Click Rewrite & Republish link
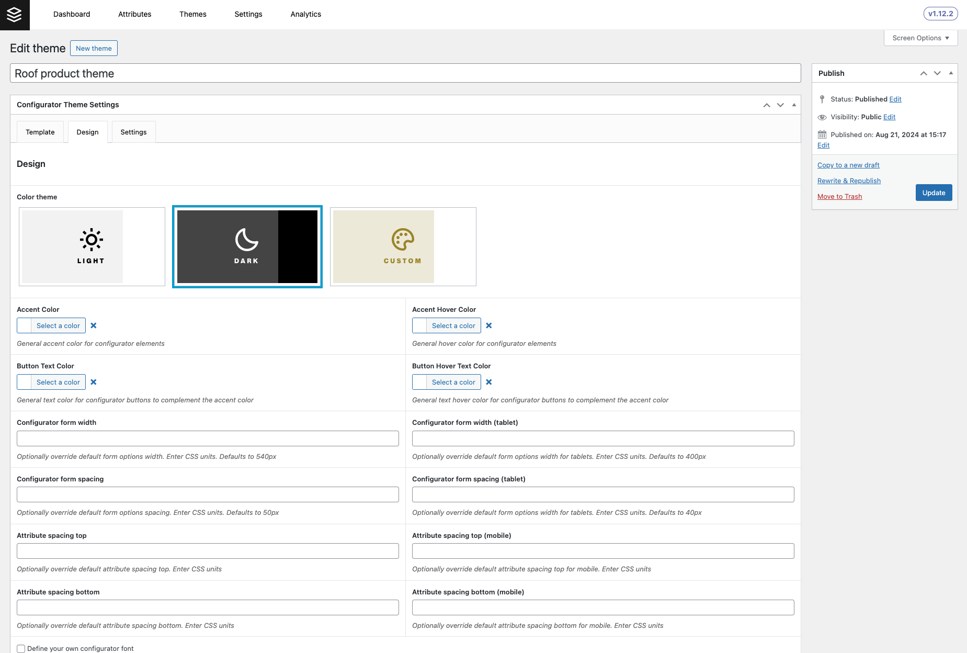Viewport: 967px width, 653px height. [849, 181]
